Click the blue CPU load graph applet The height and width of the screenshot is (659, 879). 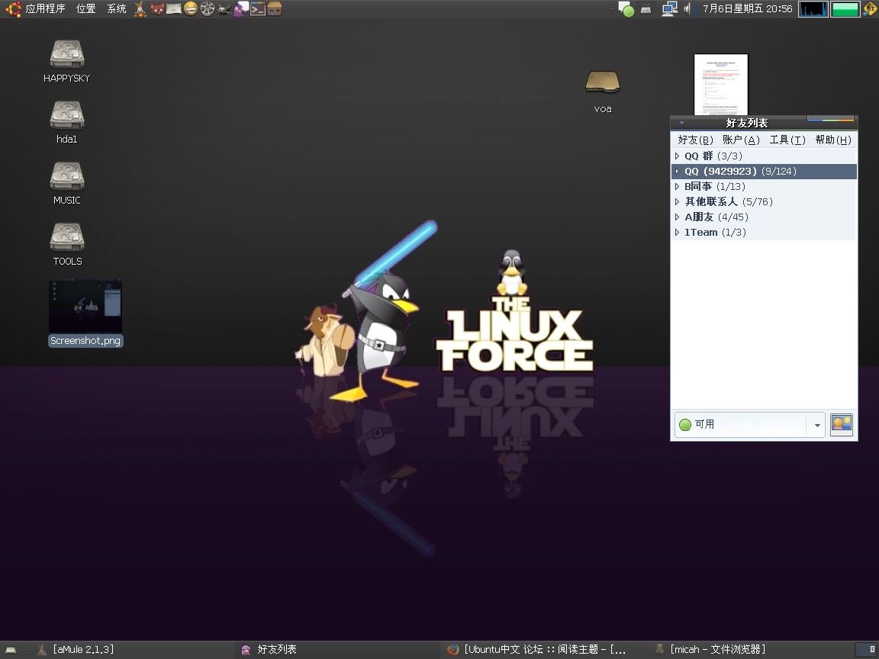pos(813,9)
